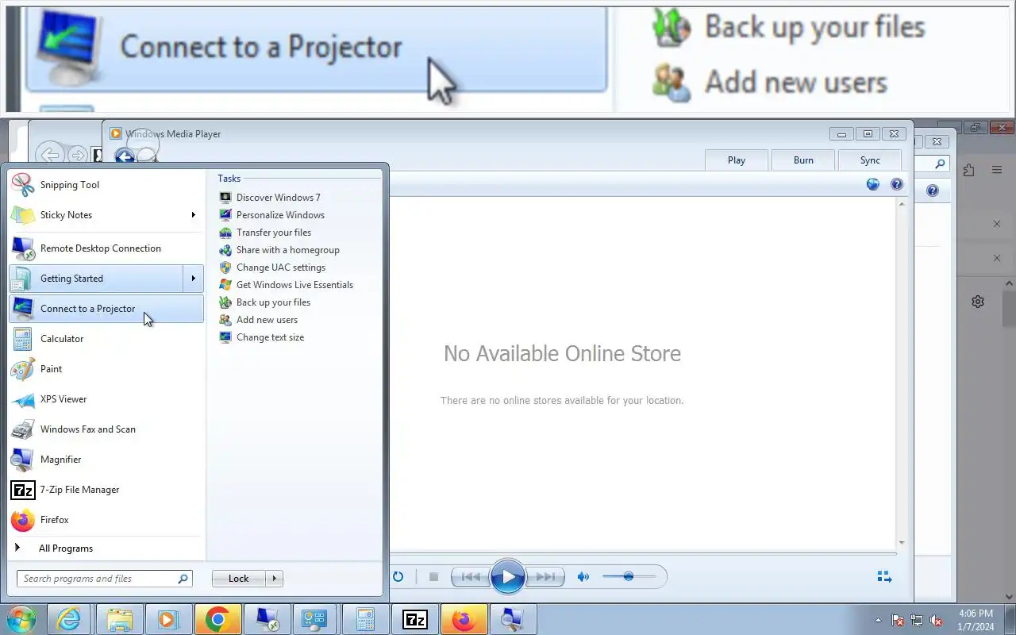Screen dimensions: 1016x635
Task: Click the Calculator taskbar button
Action: (365, 619)
